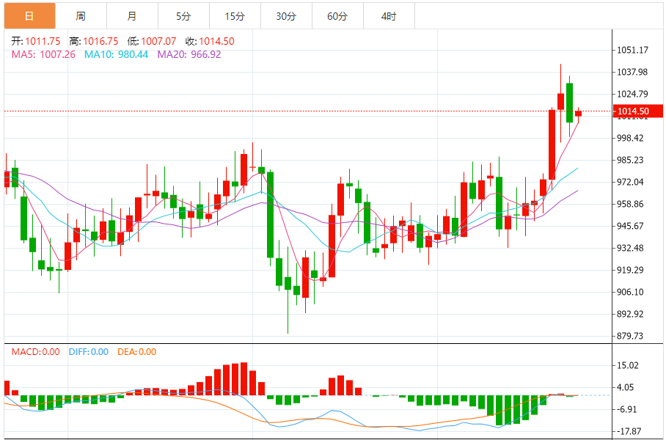Click the 906.10 price axis label
The width and height of the screenshot is (666, 440).
(630, 292)
